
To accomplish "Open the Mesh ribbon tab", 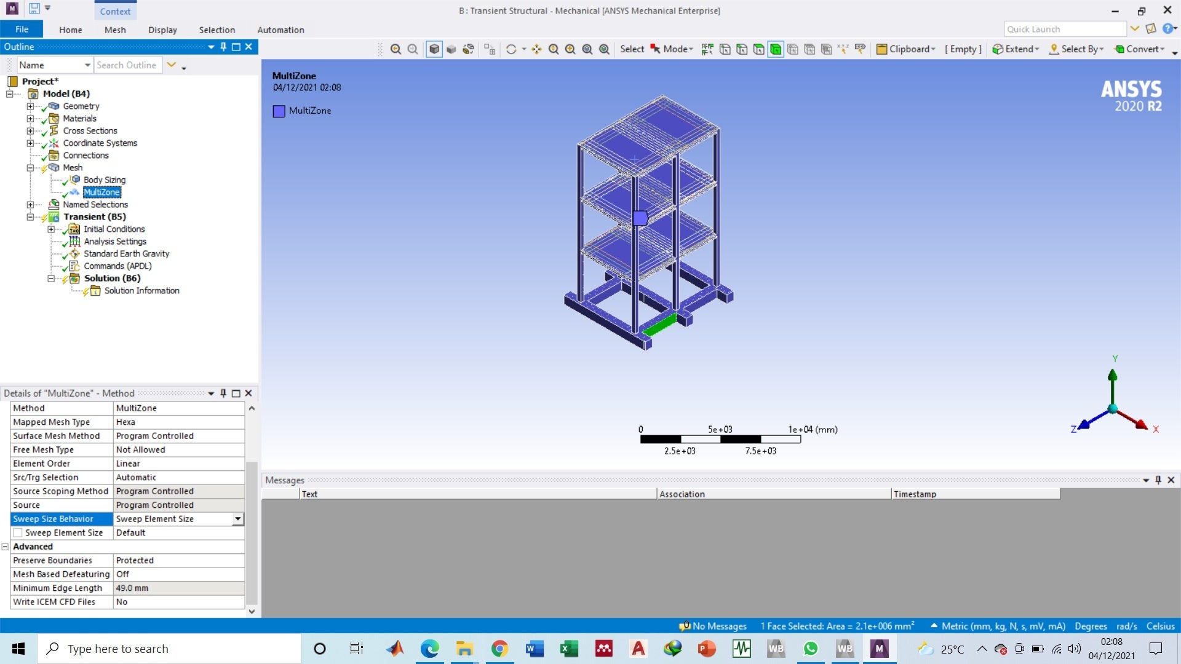I will [x=114, y=30].
